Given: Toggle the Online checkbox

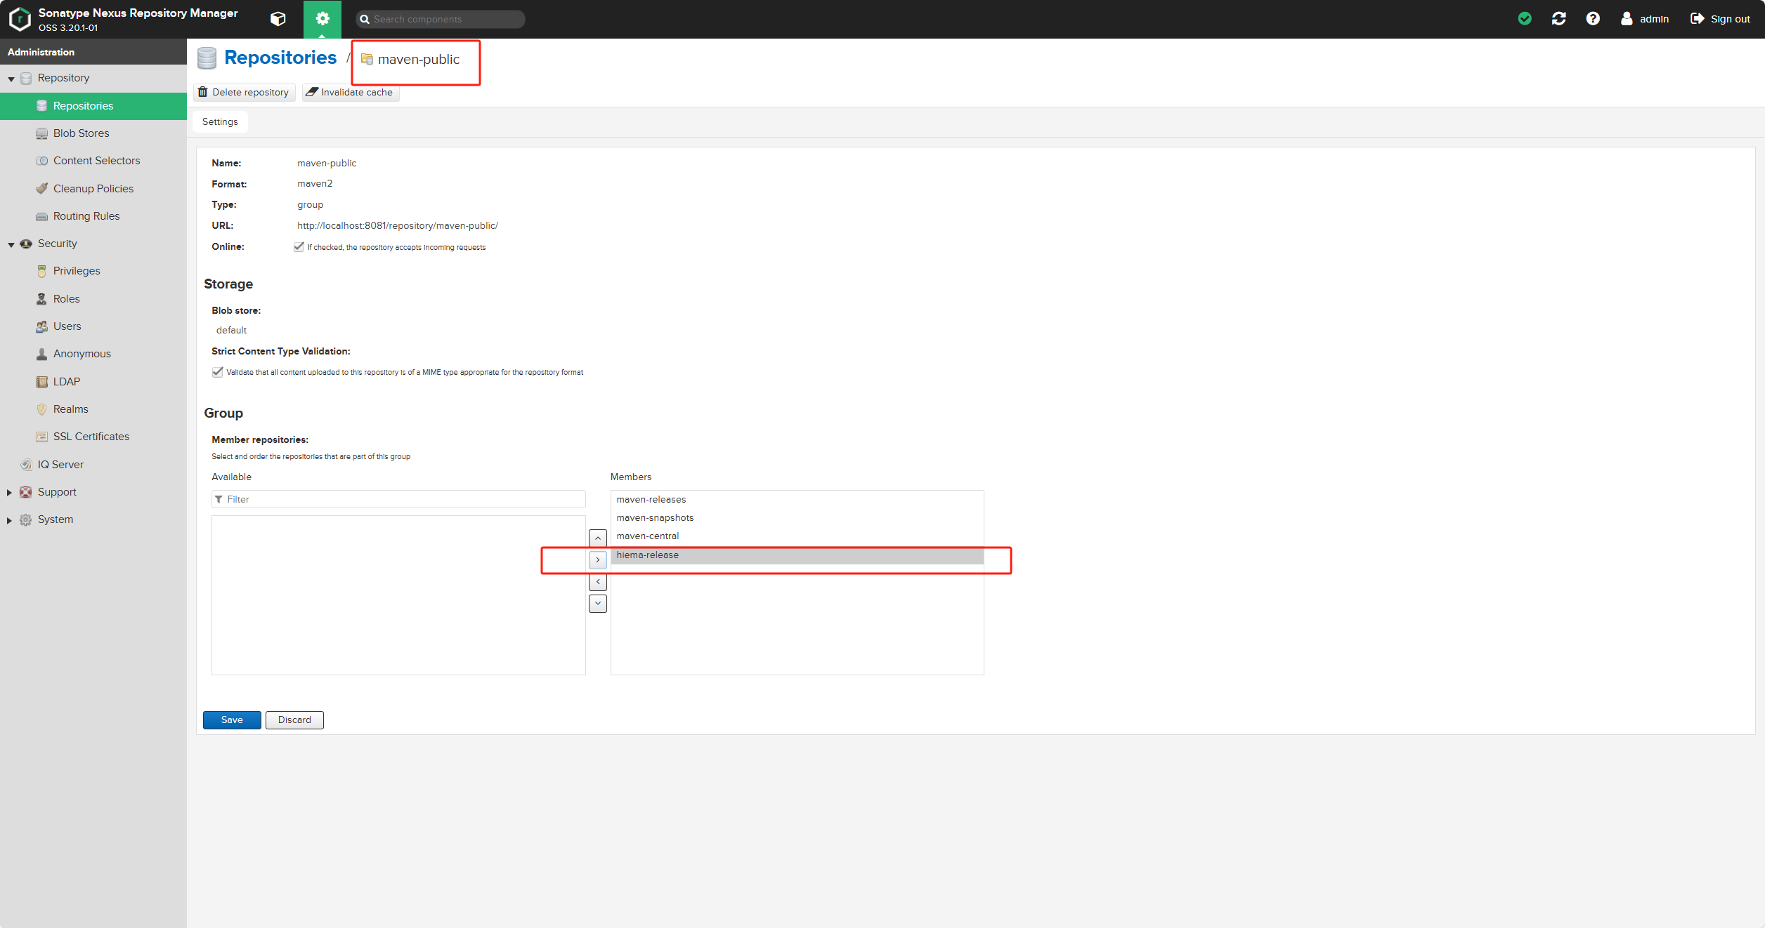Looking at the screenshot, I should [x=299, y=247].
